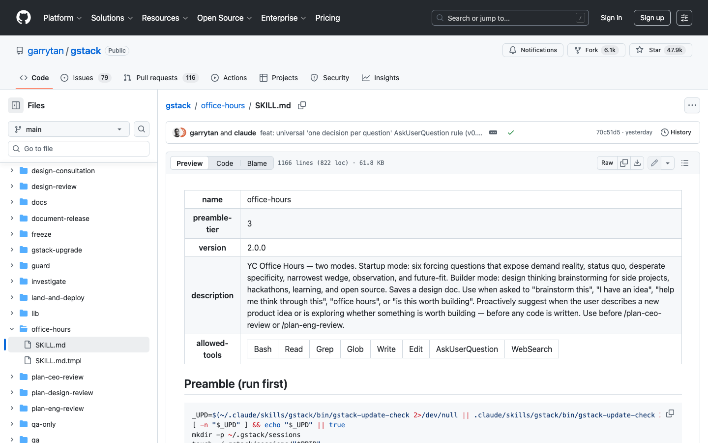Download the raw file

coord(637,163)
